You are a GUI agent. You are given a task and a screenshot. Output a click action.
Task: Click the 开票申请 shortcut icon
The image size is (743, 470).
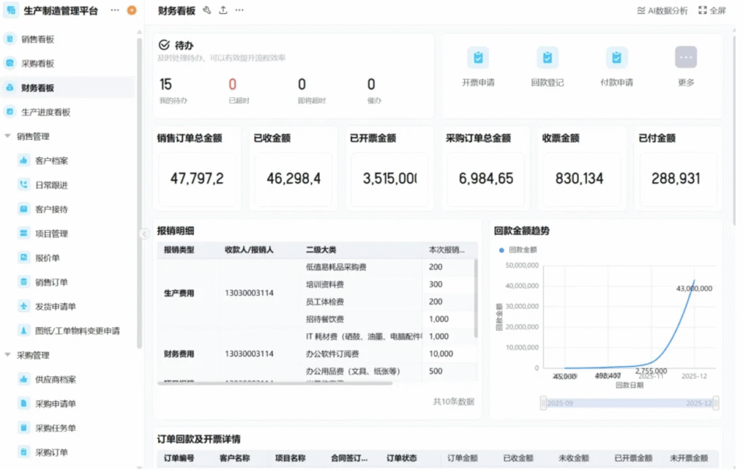pos(477,58)
